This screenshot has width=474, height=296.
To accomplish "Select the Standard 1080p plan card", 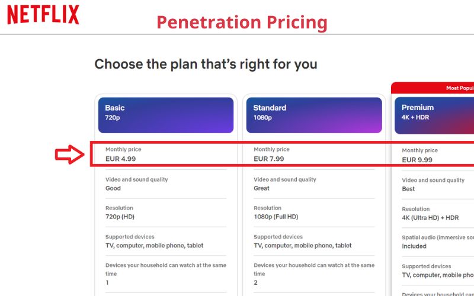I will click(314, 115).
